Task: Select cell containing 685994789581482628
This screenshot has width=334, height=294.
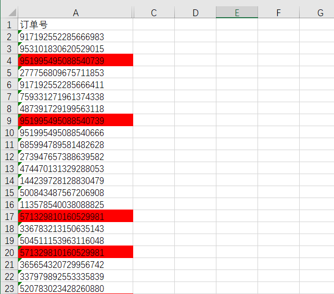Action: [x=75, y=144]
